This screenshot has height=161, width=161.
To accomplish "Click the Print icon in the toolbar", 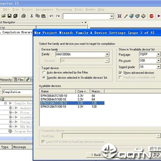I will (x=24, y=16).
